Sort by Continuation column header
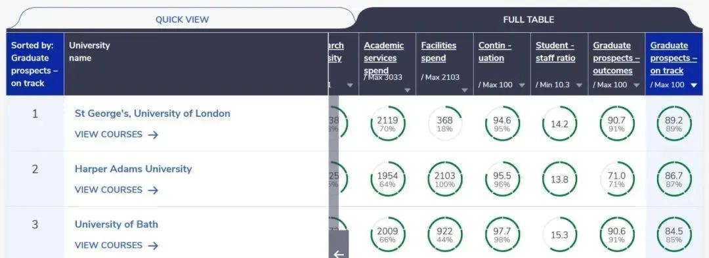This screenshot has height=258, width=709. [495, 51]
